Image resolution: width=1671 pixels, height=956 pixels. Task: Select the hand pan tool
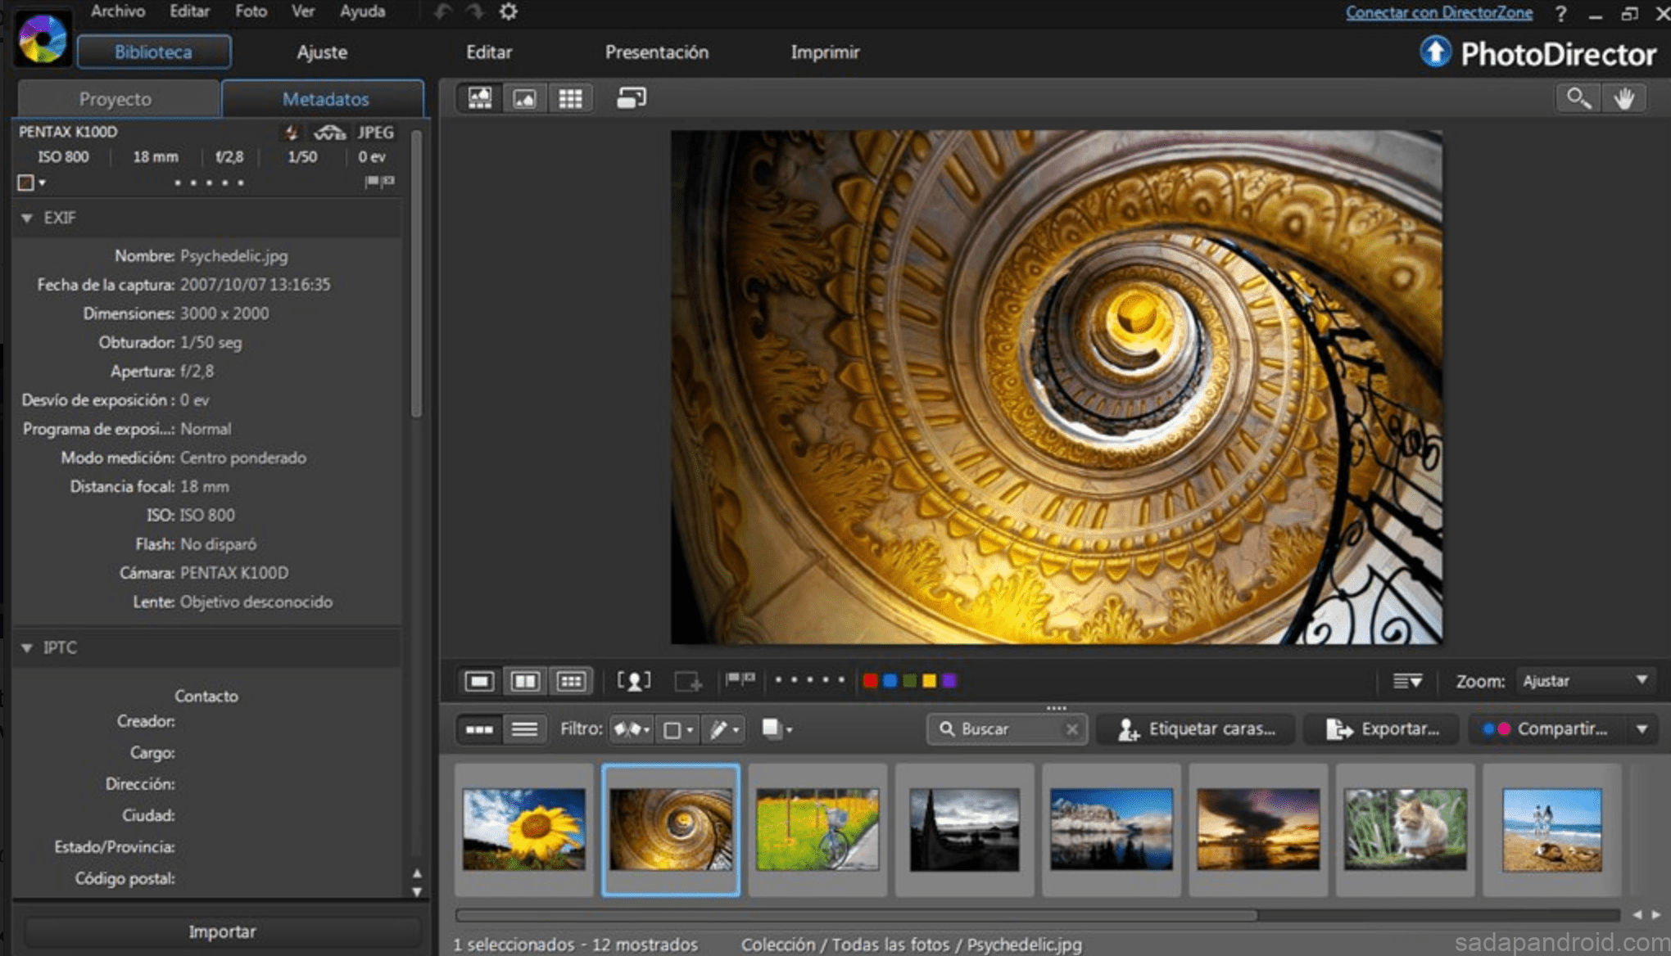coord(1623,99)
